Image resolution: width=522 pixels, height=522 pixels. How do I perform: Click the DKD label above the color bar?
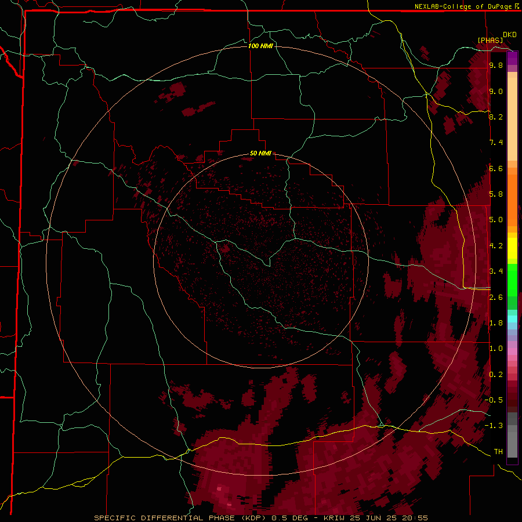pos(510,35)
